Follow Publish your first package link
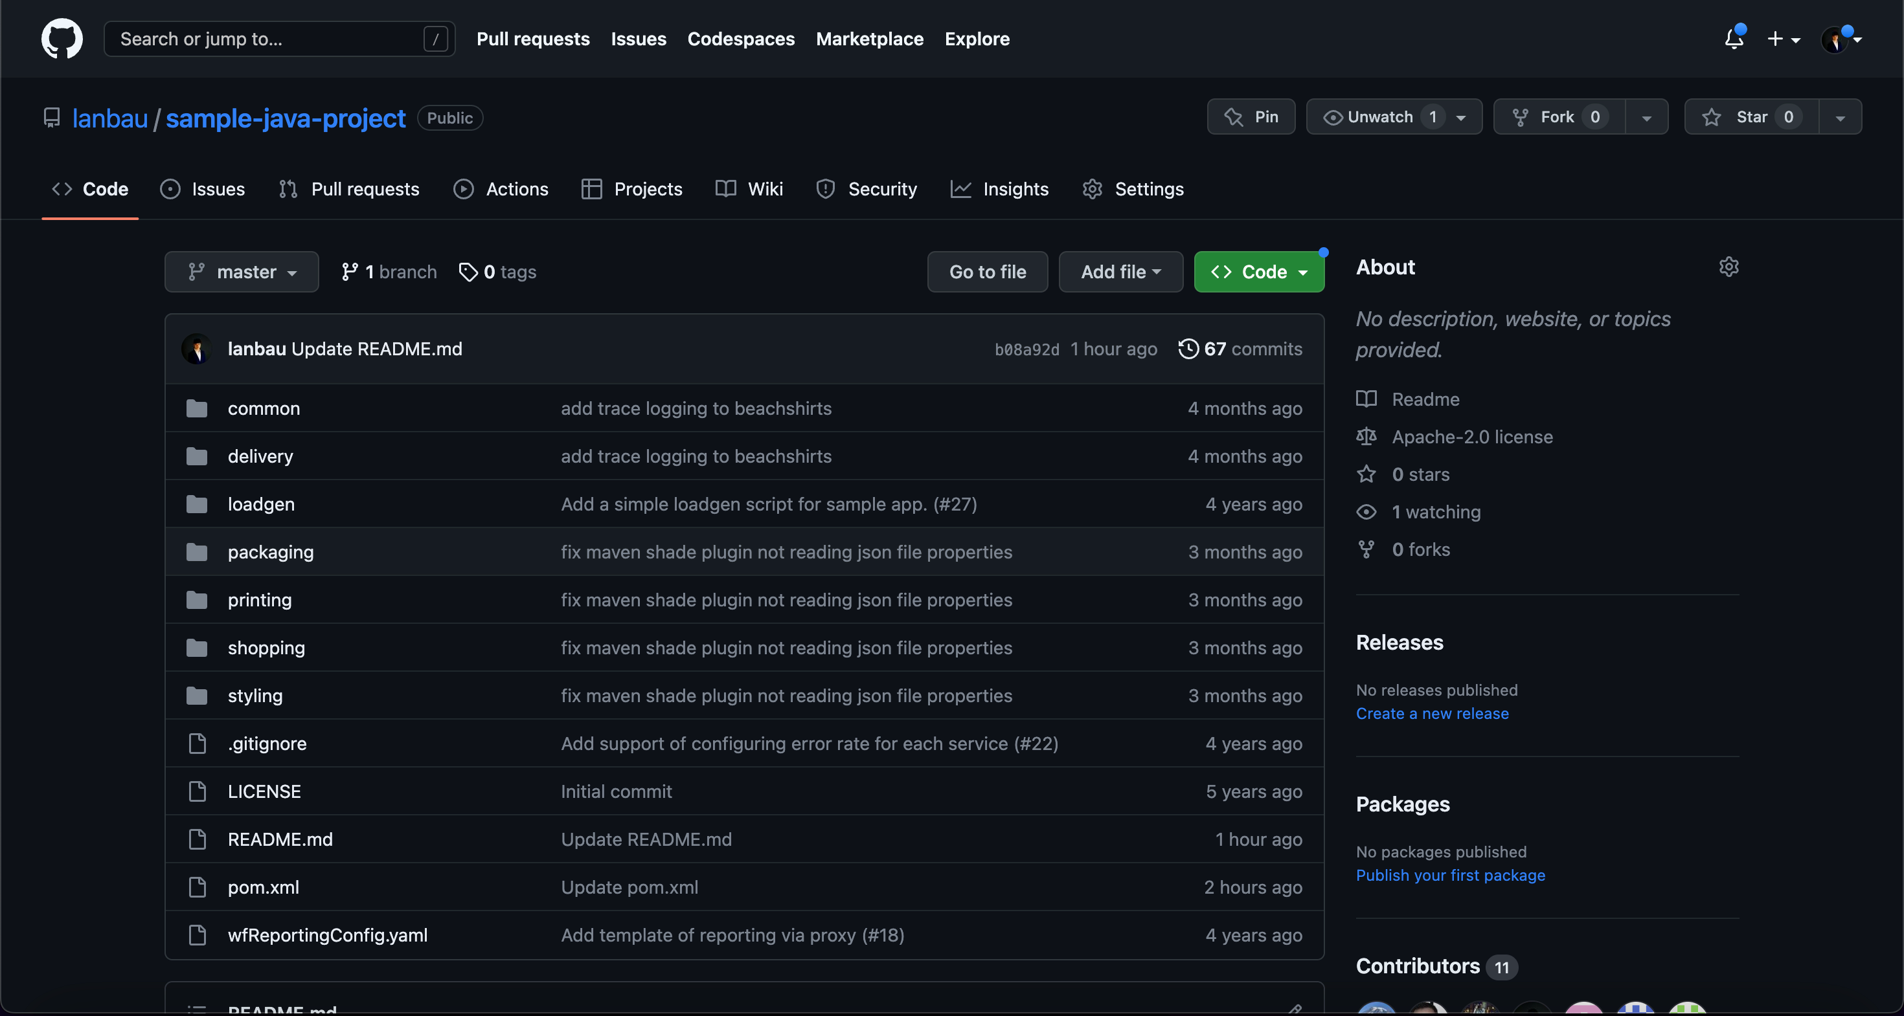This screenshot has width=1904, height=1016. click(x=1450, y=875)
